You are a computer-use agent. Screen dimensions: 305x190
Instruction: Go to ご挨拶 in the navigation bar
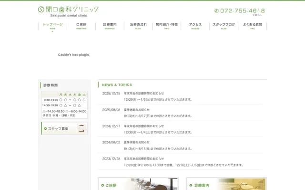81,26
